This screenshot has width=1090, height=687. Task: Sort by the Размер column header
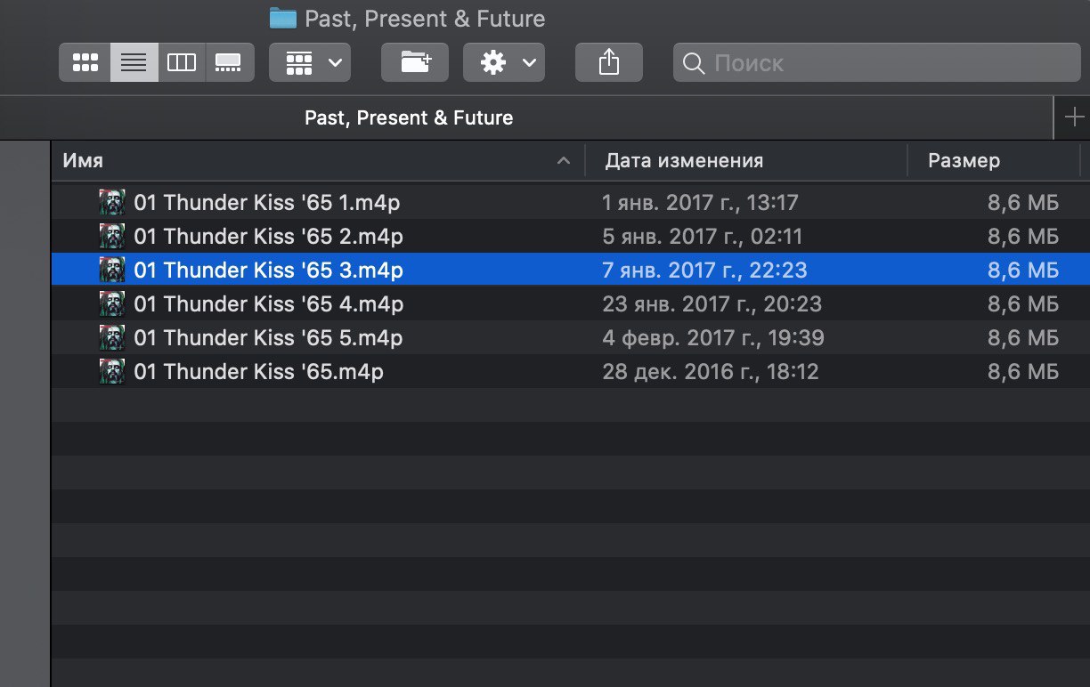pyautogui.click(x=994, y=161)
